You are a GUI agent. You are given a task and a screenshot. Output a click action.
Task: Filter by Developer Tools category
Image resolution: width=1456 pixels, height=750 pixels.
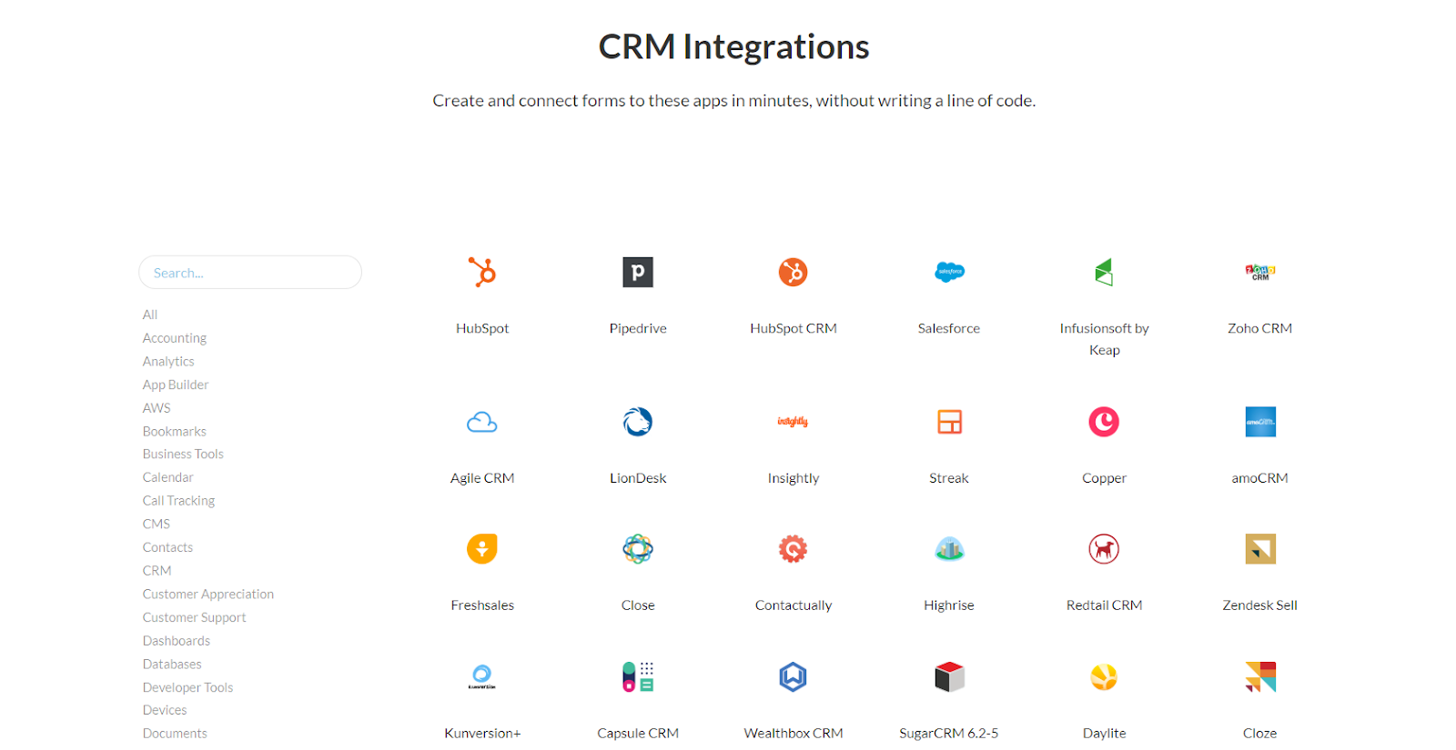tap(188, 688)
